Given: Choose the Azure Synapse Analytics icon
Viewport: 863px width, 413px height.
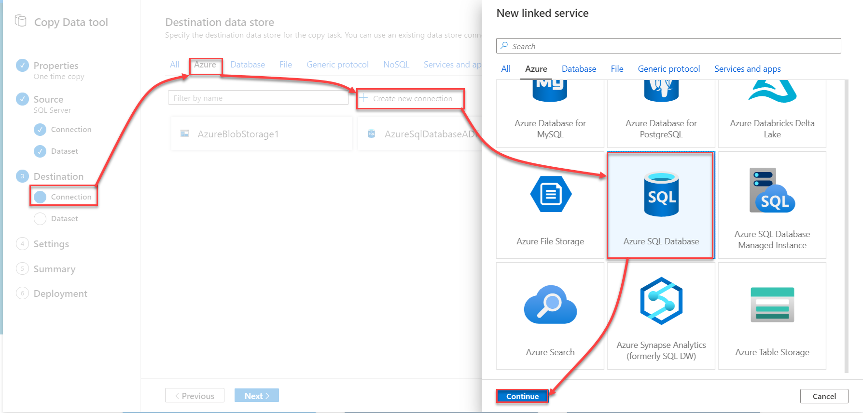Looking at the screenshot, I should click(661, 301).
